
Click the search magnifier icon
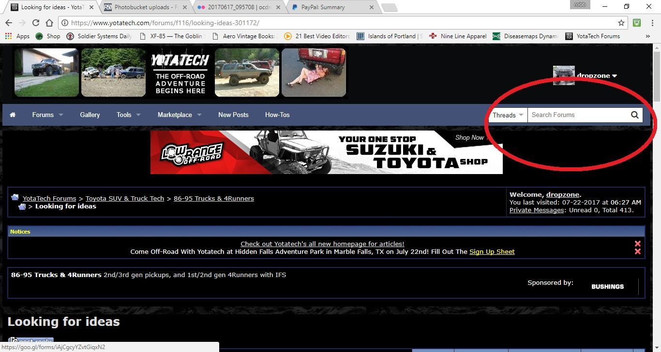(x=634, y=115)
